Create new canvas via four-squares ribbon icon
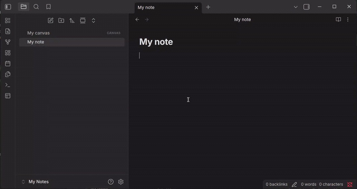This screenshot has width=357, height=189. 8,53
